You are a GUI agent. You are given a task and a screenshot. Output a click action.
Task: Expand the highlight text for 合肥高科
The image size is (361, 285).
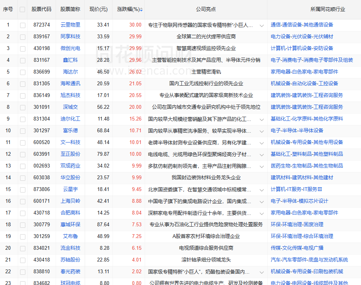(262, 214)
